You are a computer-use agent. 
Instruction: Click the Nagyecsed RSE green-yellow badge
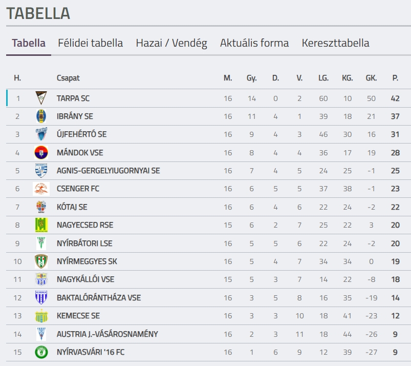(x=41, y=225)
